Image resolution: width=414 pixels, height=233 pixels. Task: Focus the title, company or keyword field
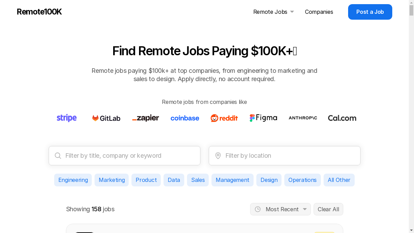(x=125, y=156)
